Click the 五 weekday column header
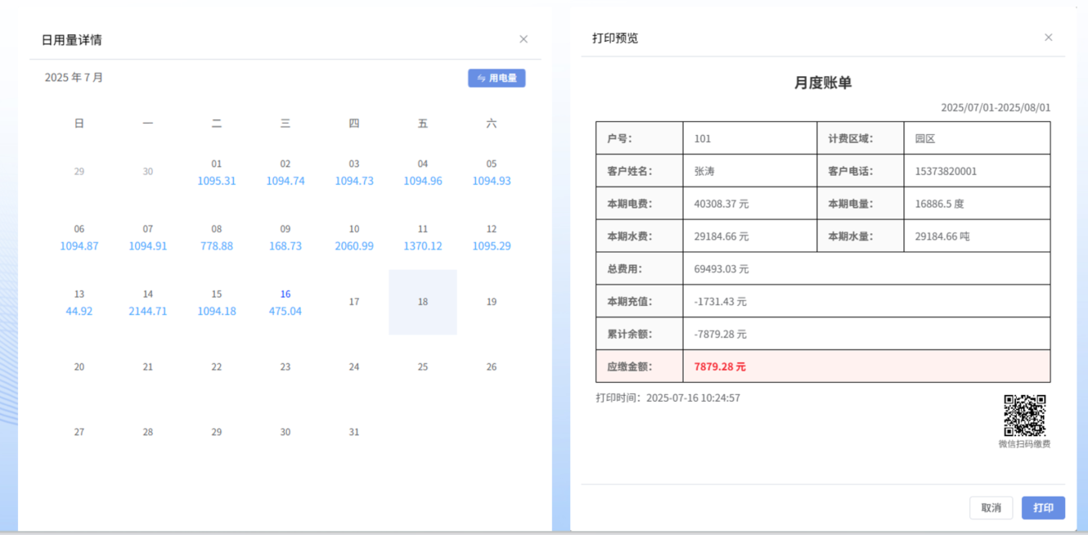Image resolution: width=1088 pixels, height=535 pixels. click(x=423, y=124)
